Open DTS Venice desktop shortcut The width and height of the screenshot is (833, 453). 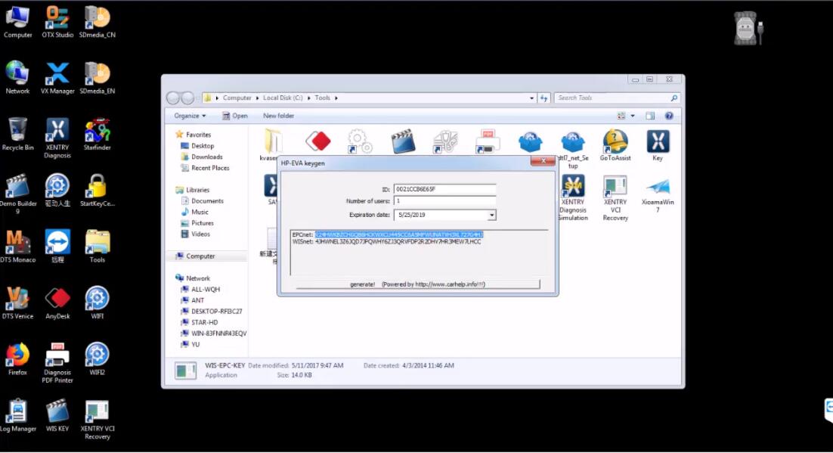coord(17,303)
